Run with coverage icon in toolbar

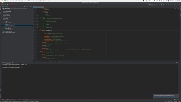(161, 5)
